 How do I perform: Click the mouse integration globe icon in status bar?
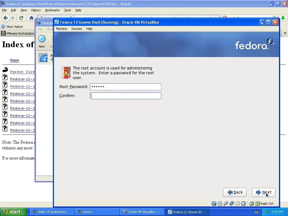[x=252, y=204]
